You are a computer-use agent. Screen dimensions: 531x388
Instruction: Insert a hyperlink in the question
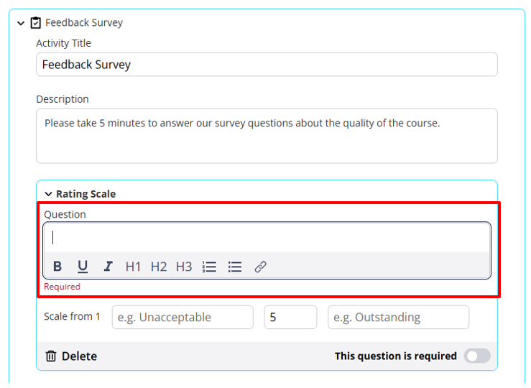[261, 267]
